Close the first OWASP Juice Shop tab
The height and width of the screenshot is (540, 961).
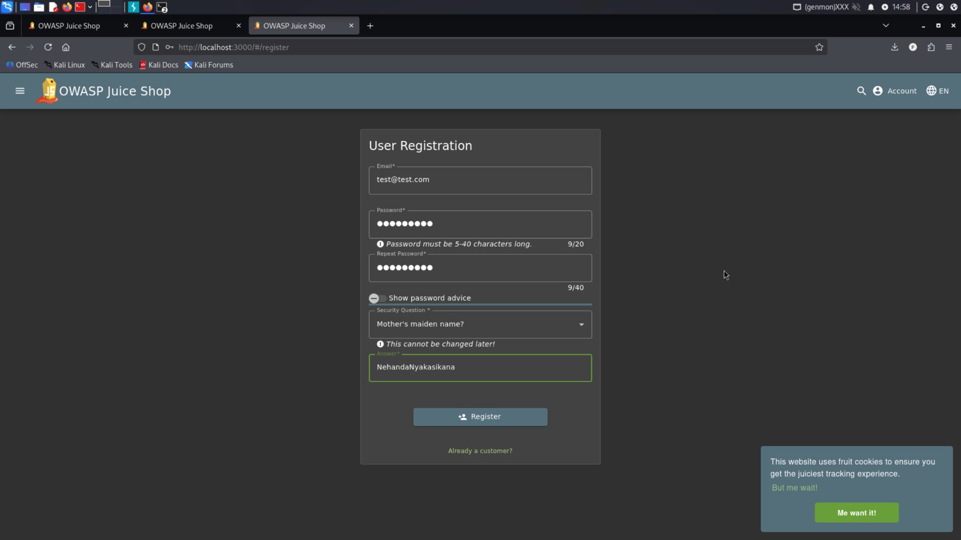point(126,26)
